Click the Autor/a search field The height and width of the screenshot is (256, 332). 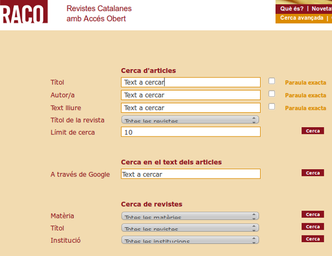pos(190,95)
